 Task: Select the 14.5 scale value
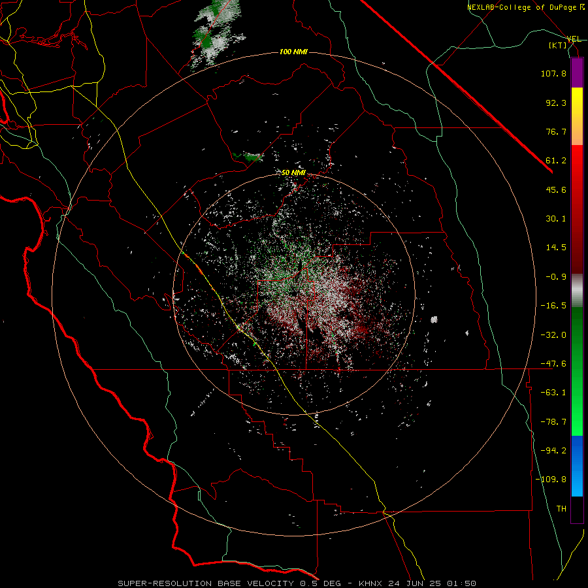click(556, 248)
